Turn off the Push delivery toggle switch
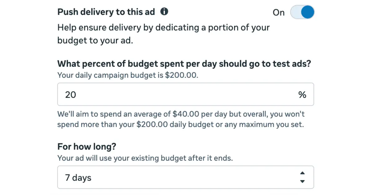The width and height of the screenshot is (372, 195). pyautogui.click(x=302, y=12)
